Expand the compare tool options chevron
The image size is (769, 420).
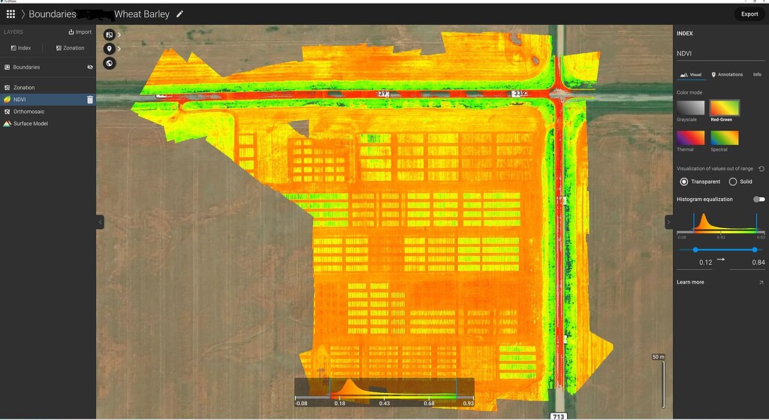point(119,34)
